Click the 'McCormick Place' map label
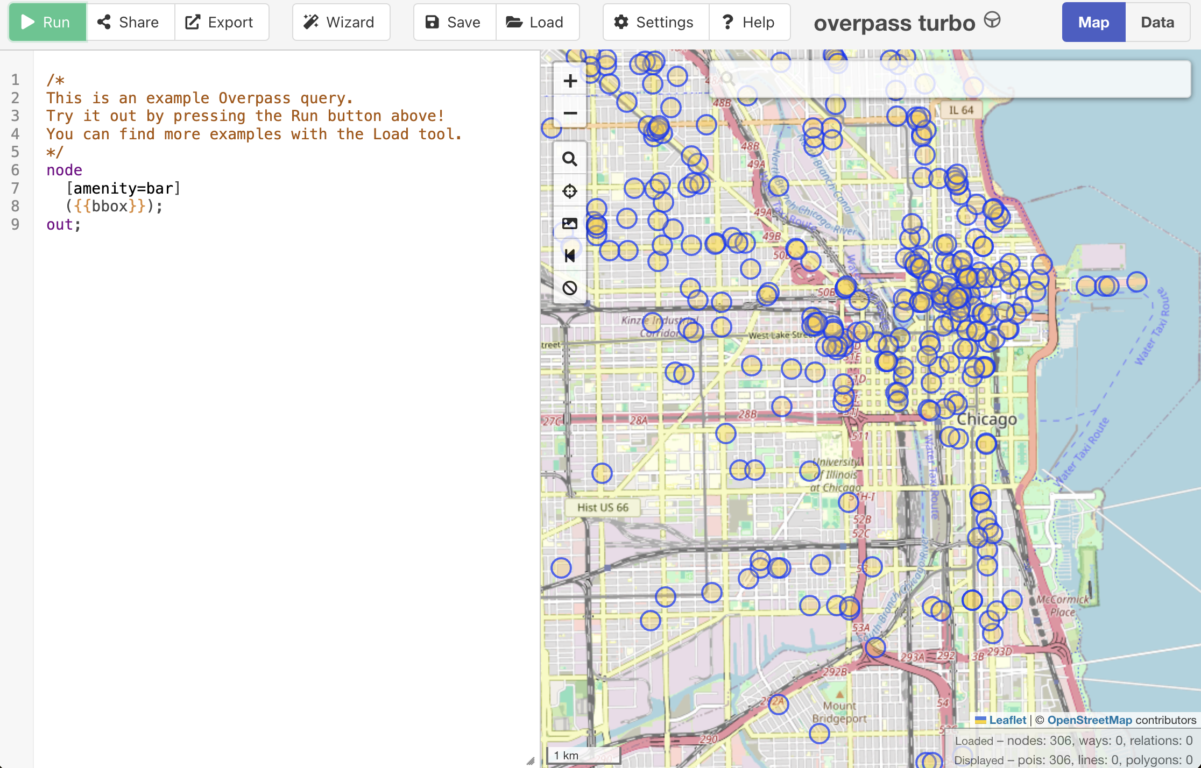Viewport: 1201px width, 768px height. [x=1063, y=606]
